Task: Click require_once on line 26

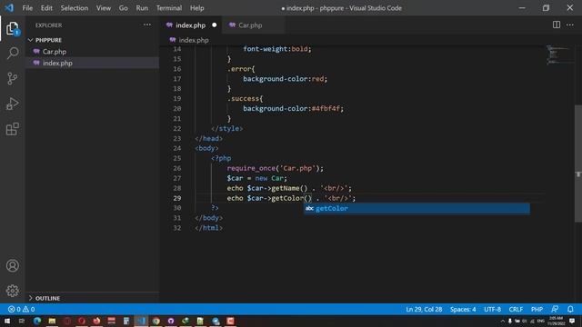Action: 251,168
